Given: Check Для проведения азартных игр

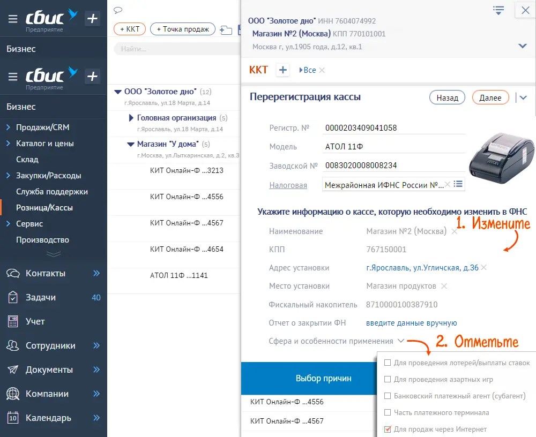Looking at the screenshot, I should [388, 379].
